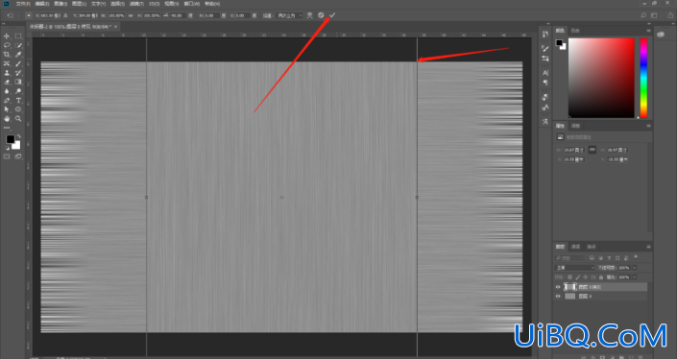Toggle Quick Mask mode at toolbar bottom
The image size is (677, 359).
[7, 156]
